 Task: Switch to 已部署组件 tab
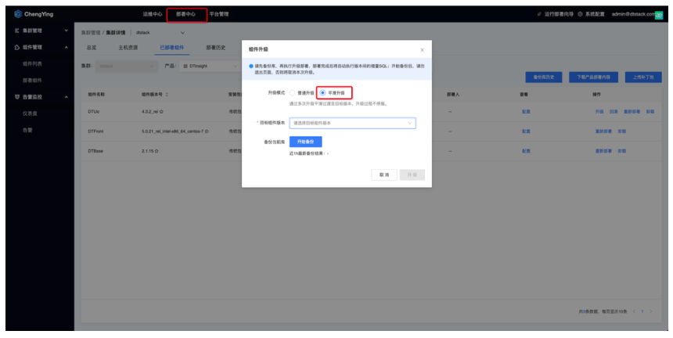172,48
